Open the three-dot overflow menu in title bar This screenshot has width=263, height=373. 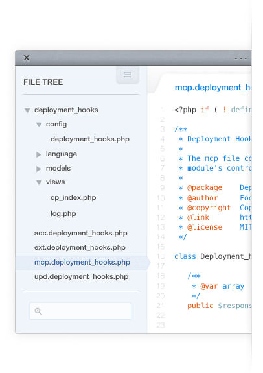point(240,58)
